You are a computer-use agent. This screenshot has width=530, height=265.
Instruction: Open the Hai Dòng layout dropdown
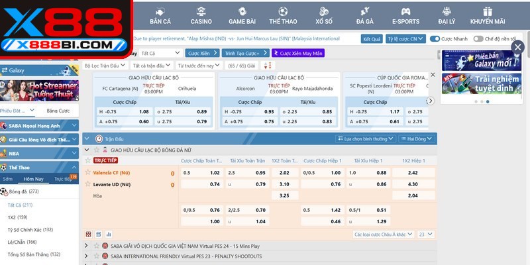[x=417, y=139]
